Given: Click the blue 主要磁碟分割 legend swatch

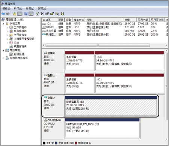Looking at the screenshot, I should [x=56, y=143].
